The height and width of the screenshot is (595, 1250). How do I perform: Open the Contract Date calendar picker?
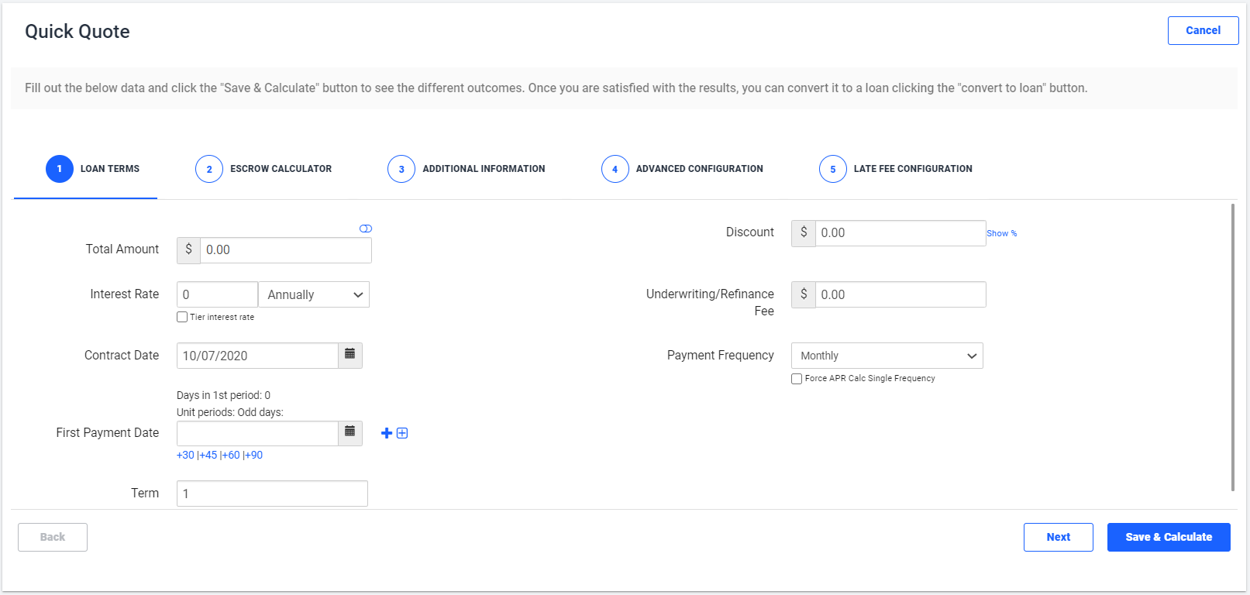point(350,356)
